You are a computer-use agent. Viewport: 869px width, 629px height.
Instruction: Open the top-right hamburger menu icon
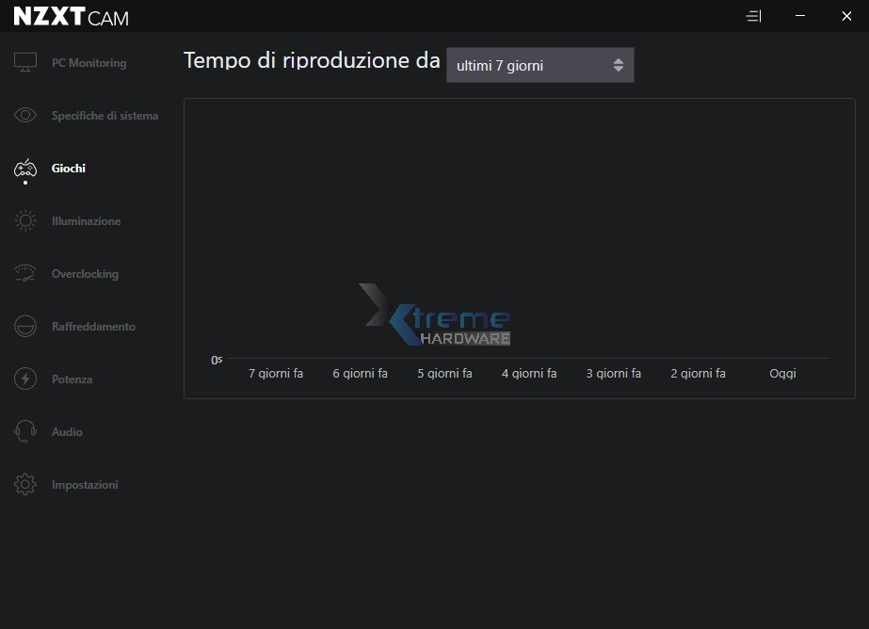pos(752,16)
